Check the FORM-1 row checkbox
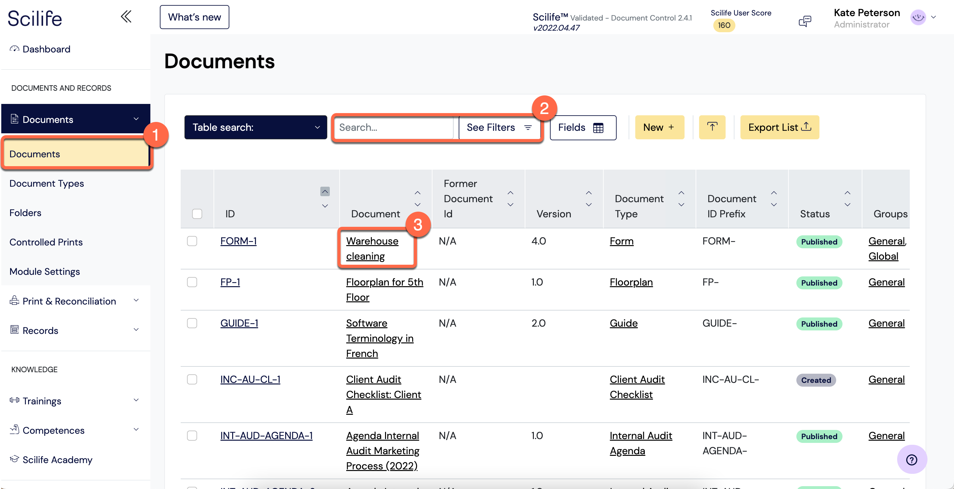Image resolution: width=954 pixels, height=489 pixels. [192, 241]
